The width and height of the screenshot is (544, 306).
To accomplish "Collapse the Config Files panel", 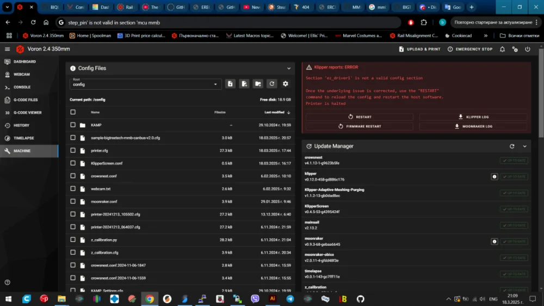I will pyautogui.click(x=289, y=68).
